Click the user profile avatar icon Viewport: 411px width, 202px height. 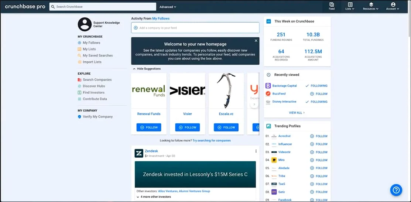pos(85,24)
